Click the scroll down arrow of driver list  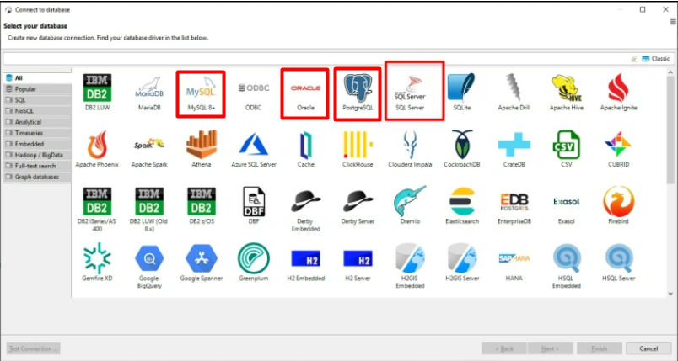pyautogui.click(x=670, y=294)
